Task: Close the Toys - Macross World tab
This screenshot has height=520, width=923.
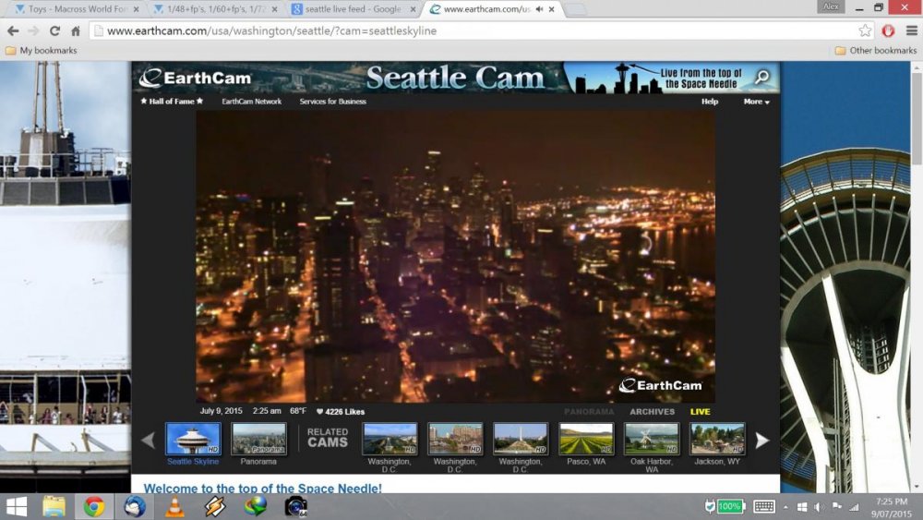Action: [x=136, y=9]
